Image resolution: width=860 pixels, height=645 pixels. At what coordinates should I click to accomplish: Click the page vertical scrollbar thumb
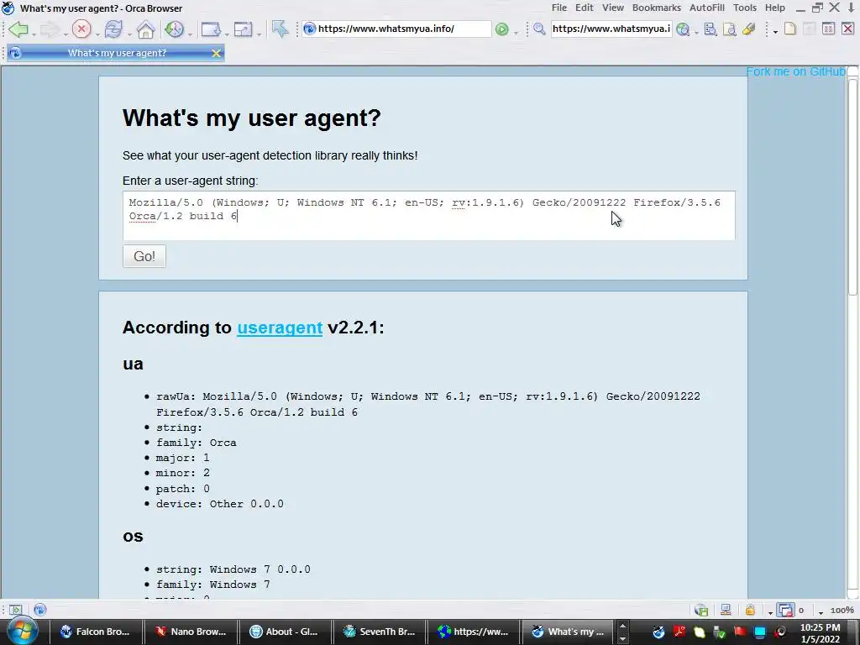click(x=852, y=186)
